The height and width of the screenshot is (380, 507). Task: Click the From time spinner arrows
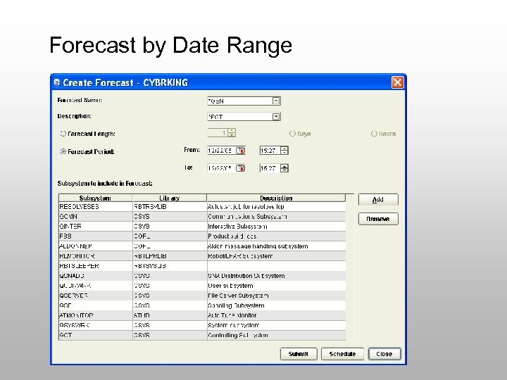point(284,151)
